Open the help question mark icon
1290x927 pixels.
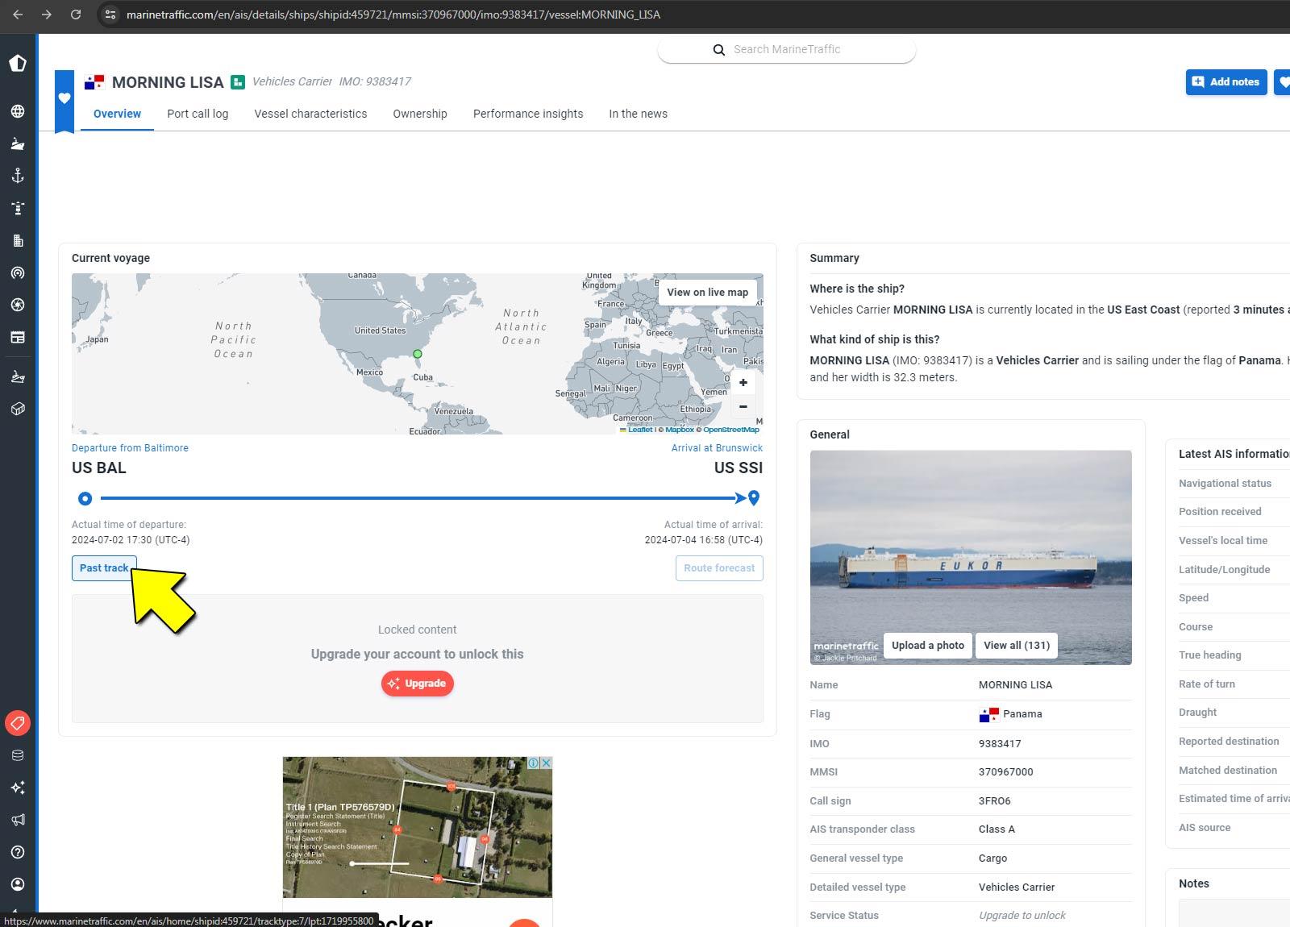coord(18,852)
